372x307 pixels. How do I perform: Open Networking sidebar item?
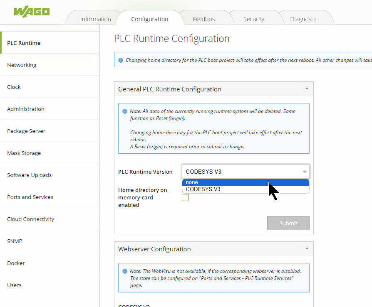(x=50, y=65)
